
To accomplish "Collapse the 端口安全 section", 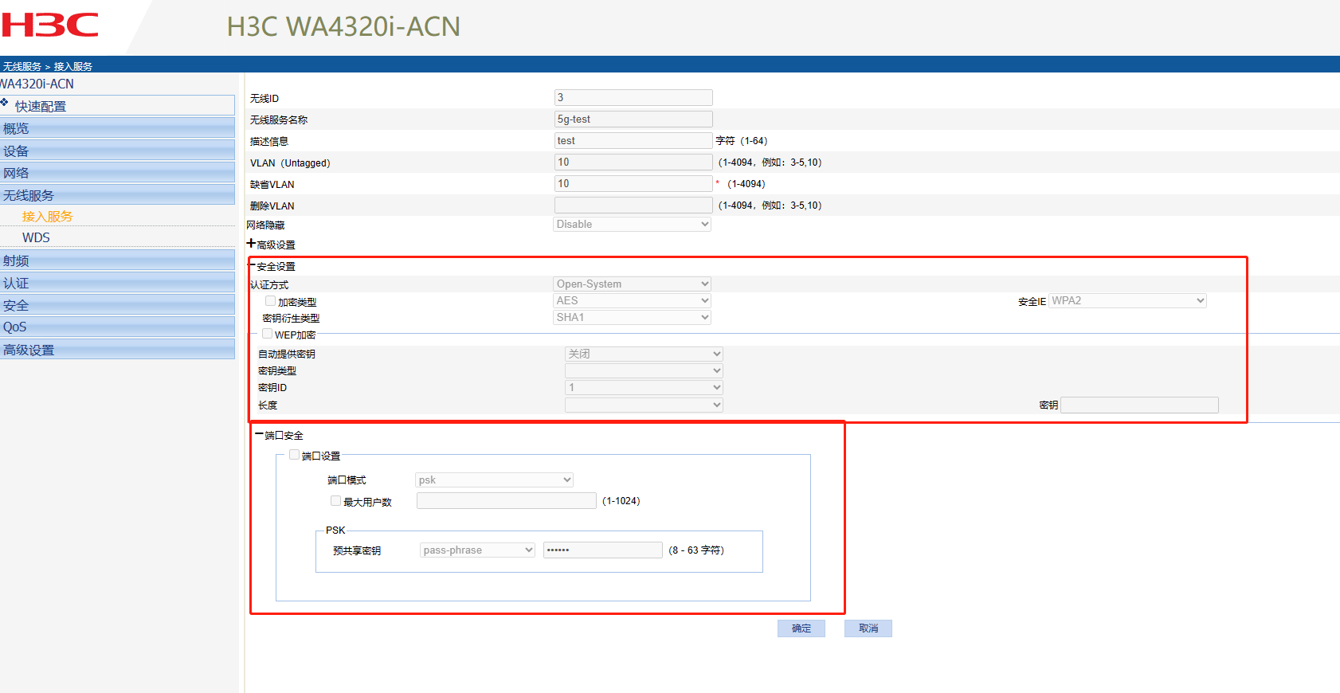I will coord(259,434).
